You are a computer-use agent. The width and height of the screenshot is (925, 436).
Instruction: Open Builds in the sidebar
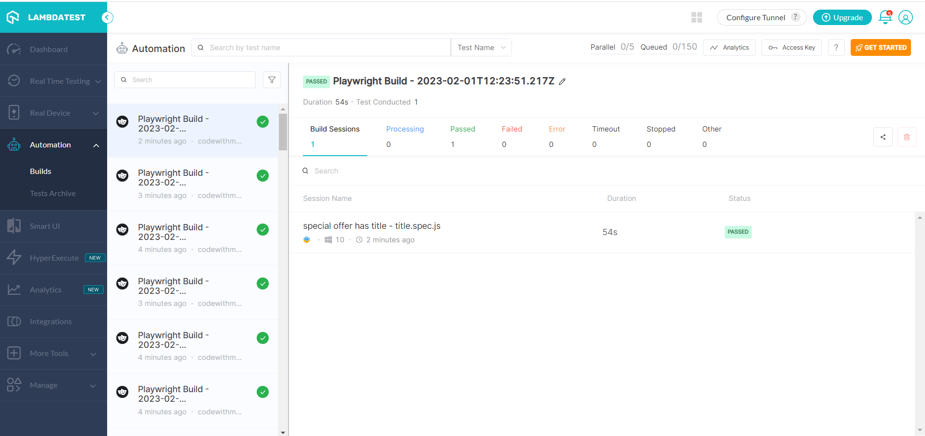[41, 171]
